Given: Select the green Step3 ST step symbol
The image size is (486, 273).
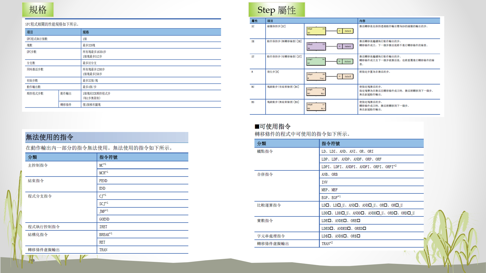Looking at the screenshot, I should click(x=316, y=61).
